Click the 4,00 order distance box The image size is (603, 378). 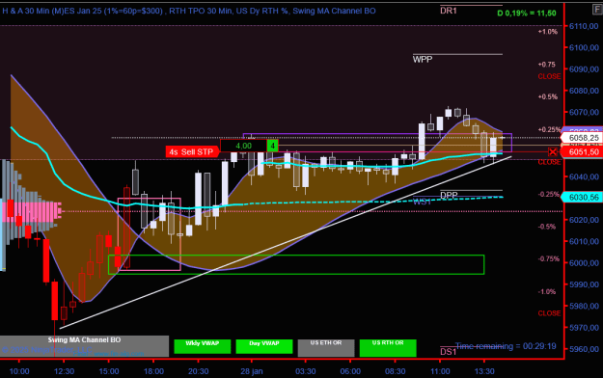coord(243,146)
